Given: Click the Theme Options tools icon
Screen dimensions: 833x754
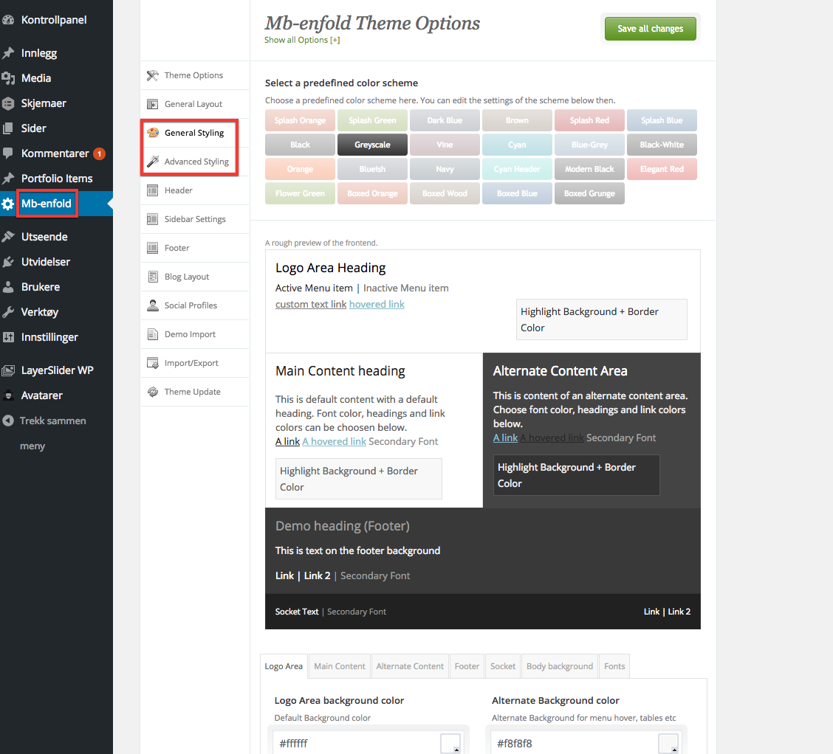Looking at the screenshot, I should pos(152,75).
